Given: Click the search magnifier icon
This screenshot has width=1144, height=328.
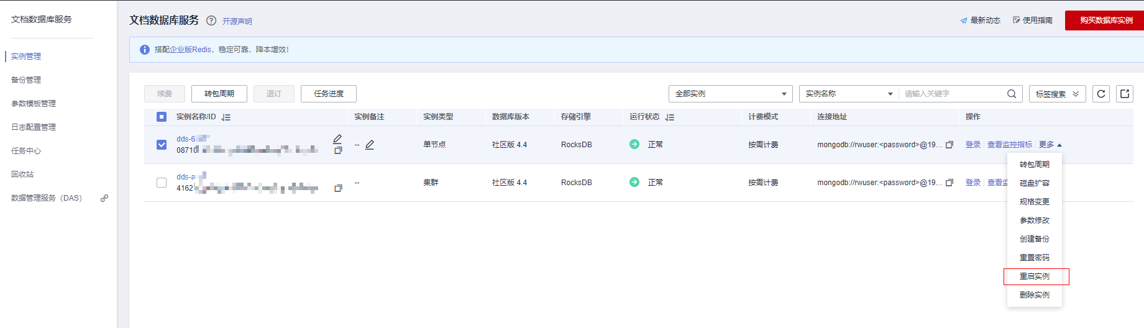Looking at the screenshot, I should [1012, 94].
